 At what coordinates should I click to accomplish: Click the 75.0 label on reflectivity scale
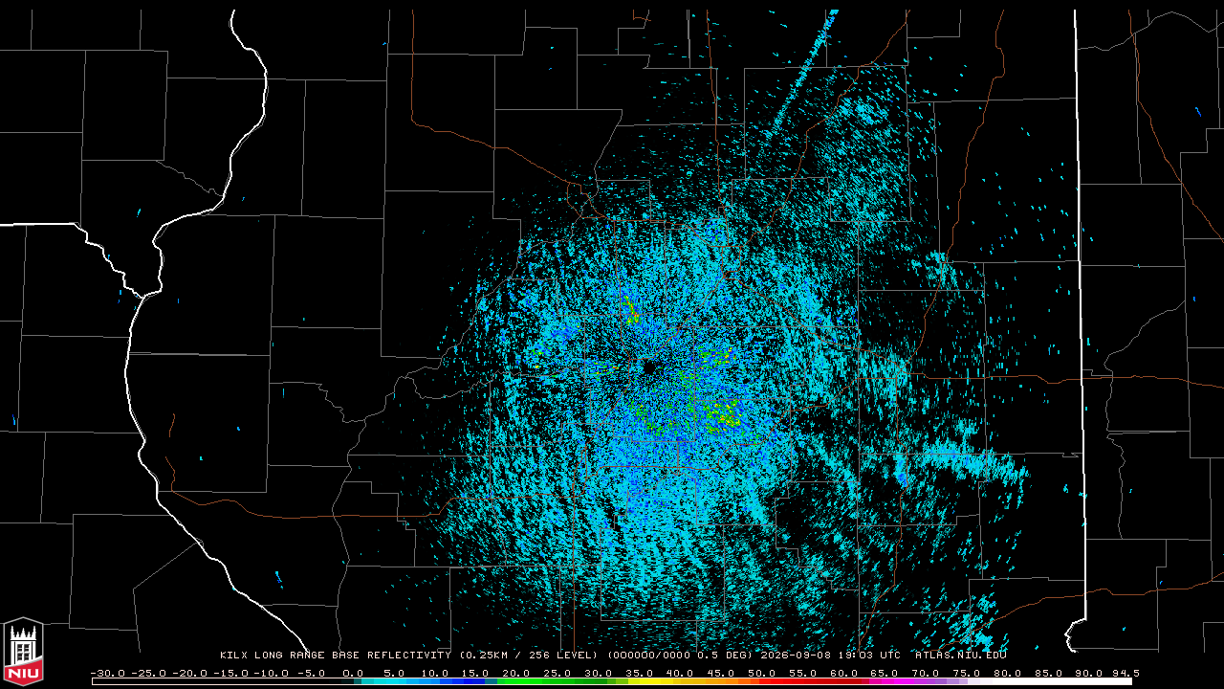(x=966, y=673)
